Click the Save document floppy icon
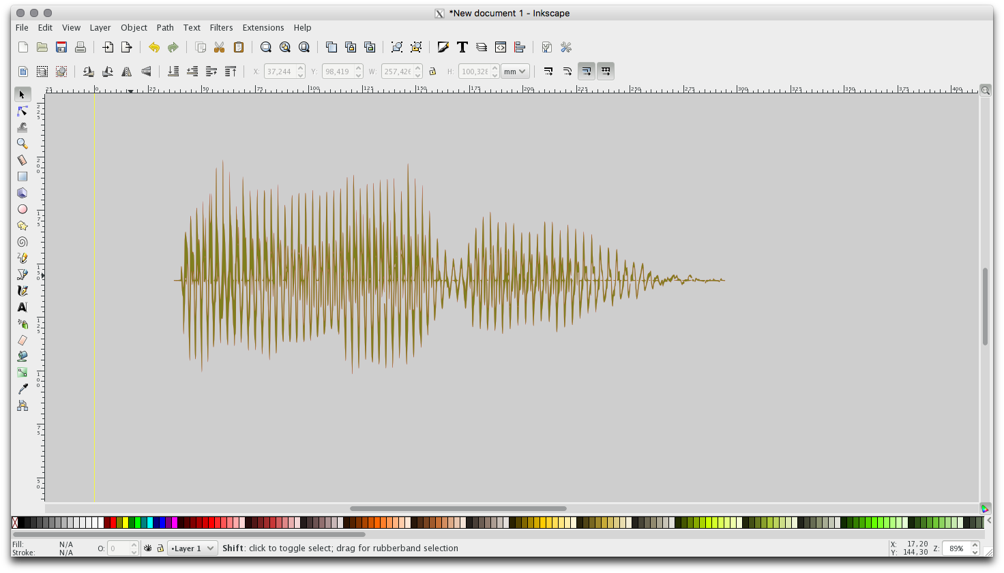 pyautogui.click(x=61, y=47)
